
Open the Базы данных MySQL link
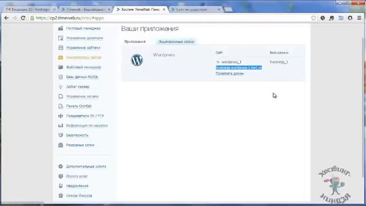pos(82,77)
